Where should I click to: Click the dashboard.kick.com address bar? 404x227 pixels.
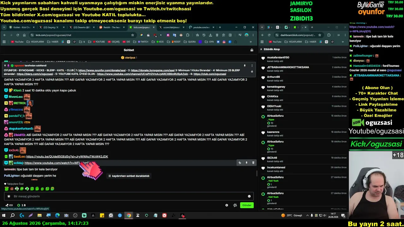298,35
